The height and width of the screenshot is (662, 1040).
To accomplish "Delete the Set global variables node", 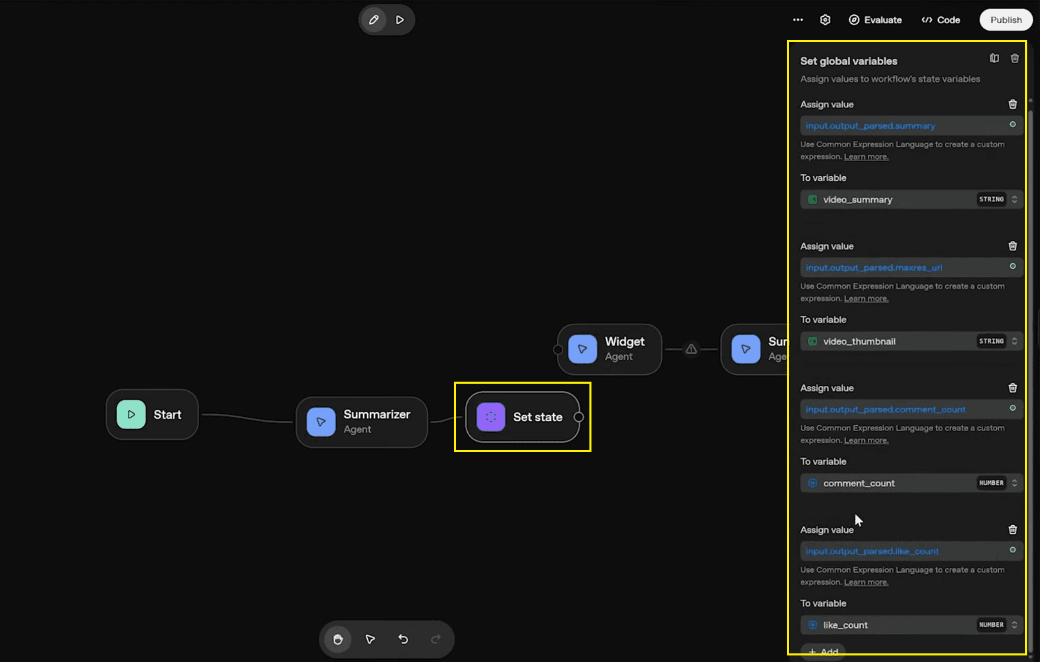I will click(1015, 58).
